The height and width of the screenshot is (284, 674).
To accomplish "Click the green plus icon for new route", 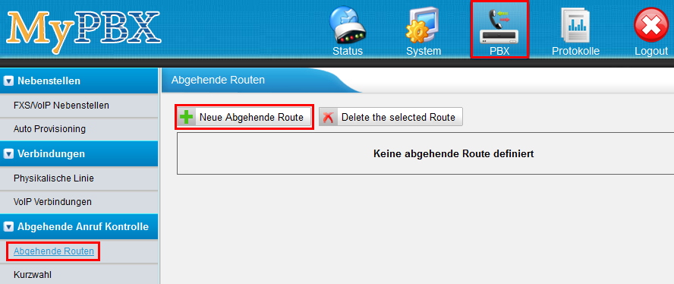I will tap(186, 117).
